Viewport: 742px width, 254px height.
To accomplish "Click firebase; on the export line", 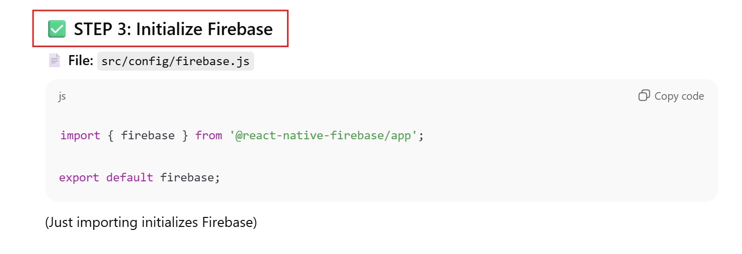I will 190,177.
